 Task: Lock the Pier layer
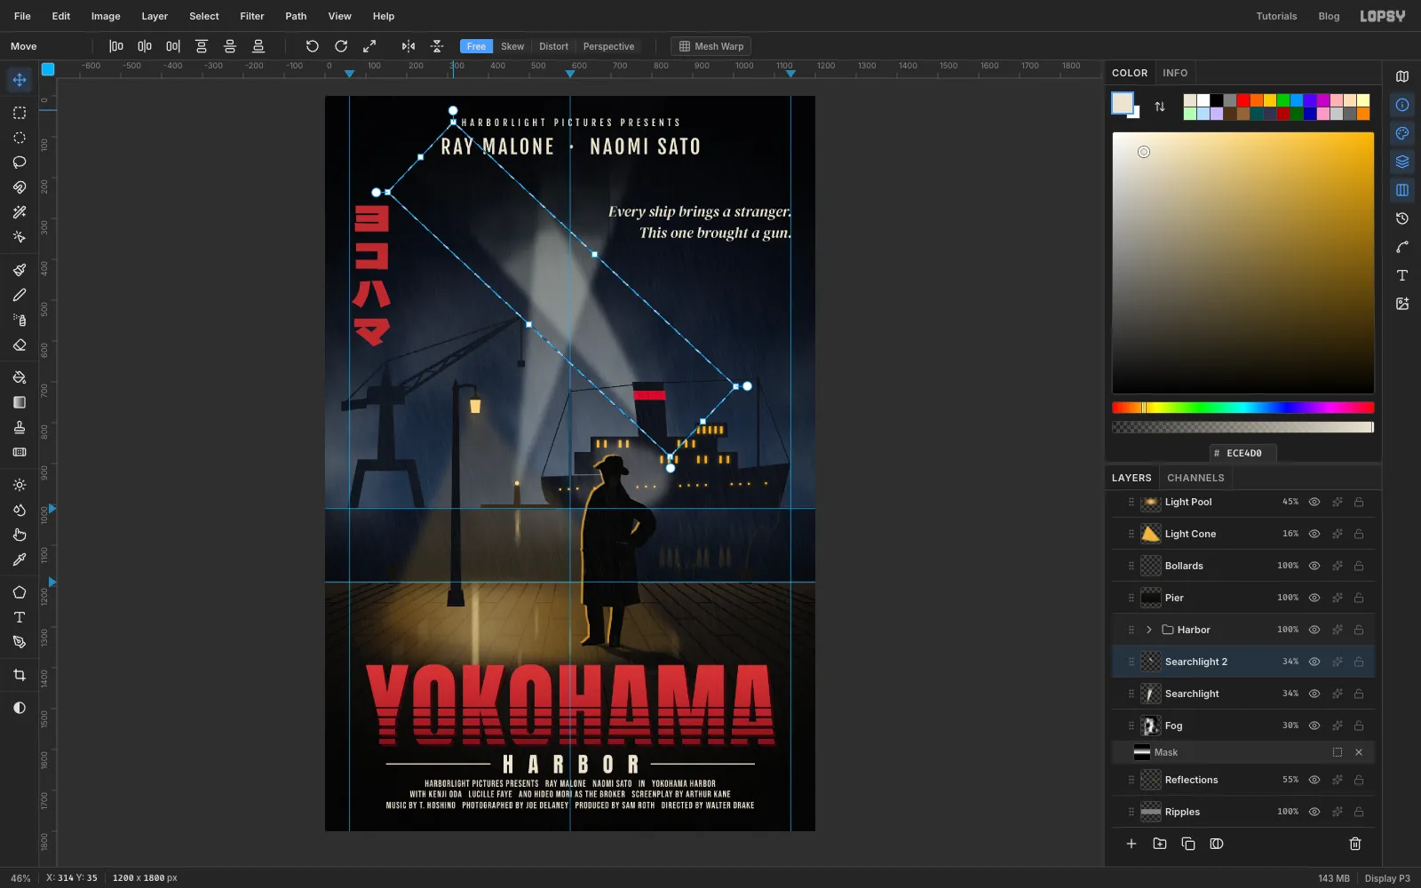[x=1359, y=598]
